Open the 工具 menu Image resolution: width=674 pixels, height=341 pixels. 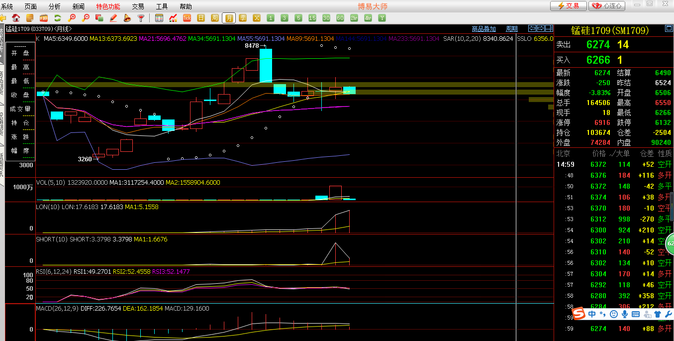coord(162,6)
